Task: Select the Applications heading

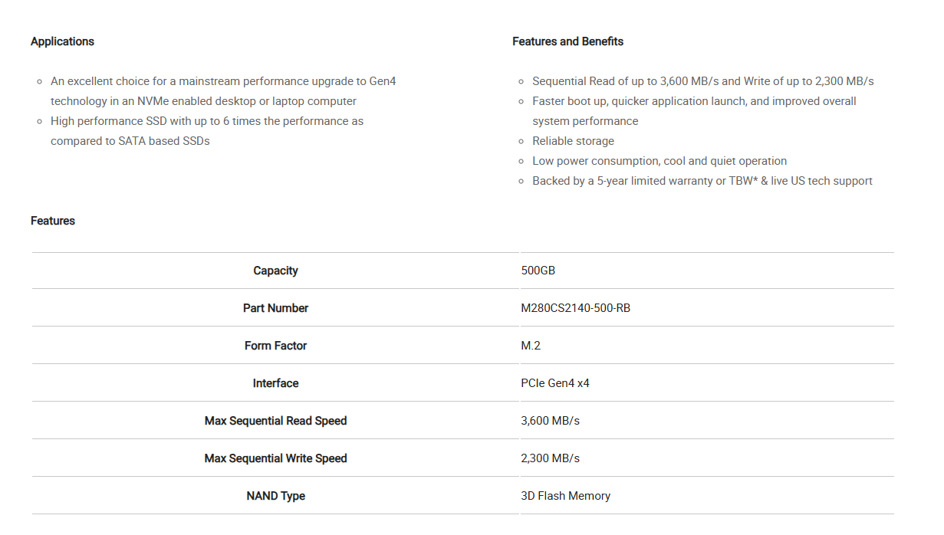Action: (x=62, y=41)
